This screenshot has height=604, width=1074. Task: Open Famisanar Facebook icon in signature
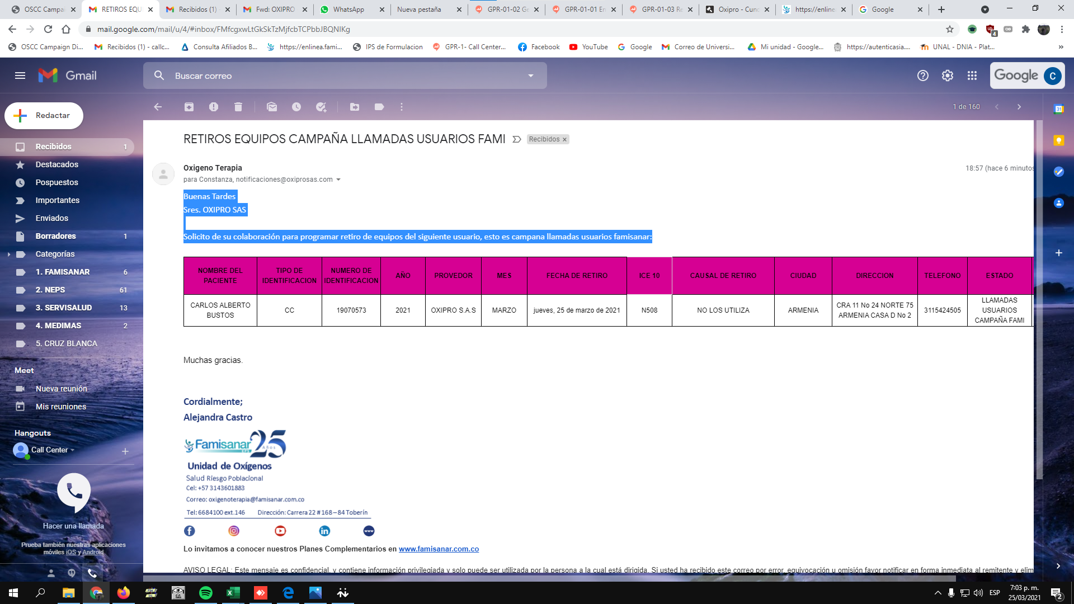190,531
